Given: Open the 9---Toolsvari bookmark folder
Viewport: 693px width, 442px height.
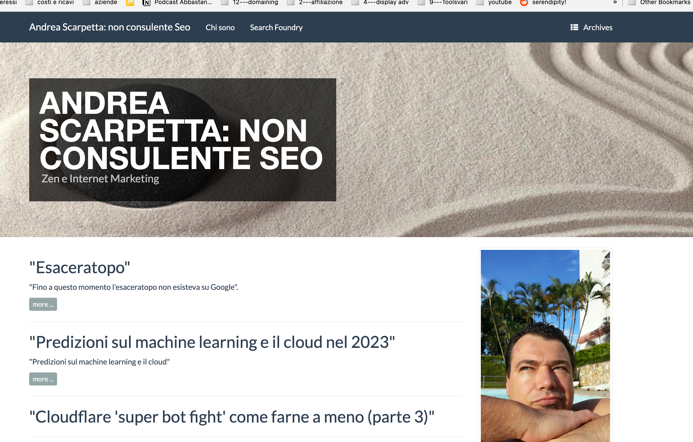Looking at the screenshot, I should coord(443,3).
